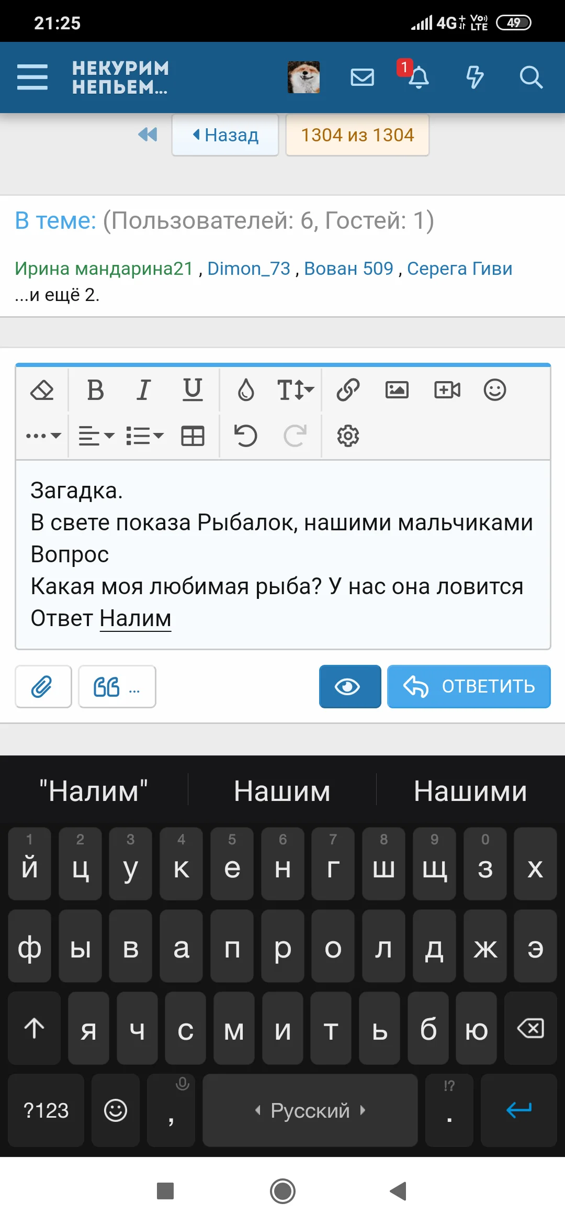The height and width of the screenshot is (1225, 565).
Task: Insert a link with chain icon
Action: [348, 390]
